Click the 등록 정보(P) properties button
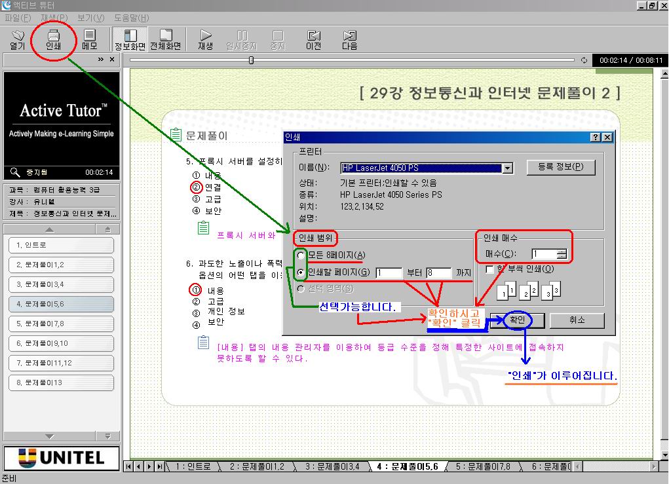The width and height of the screenshot is (669, 484). 560,167
